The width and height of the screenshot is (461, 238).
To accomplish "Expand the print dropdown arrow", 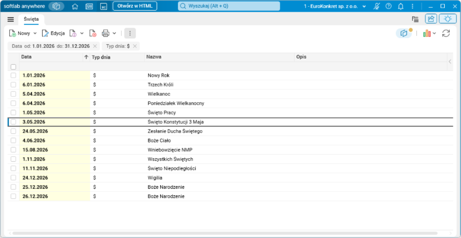I will 114,33.
